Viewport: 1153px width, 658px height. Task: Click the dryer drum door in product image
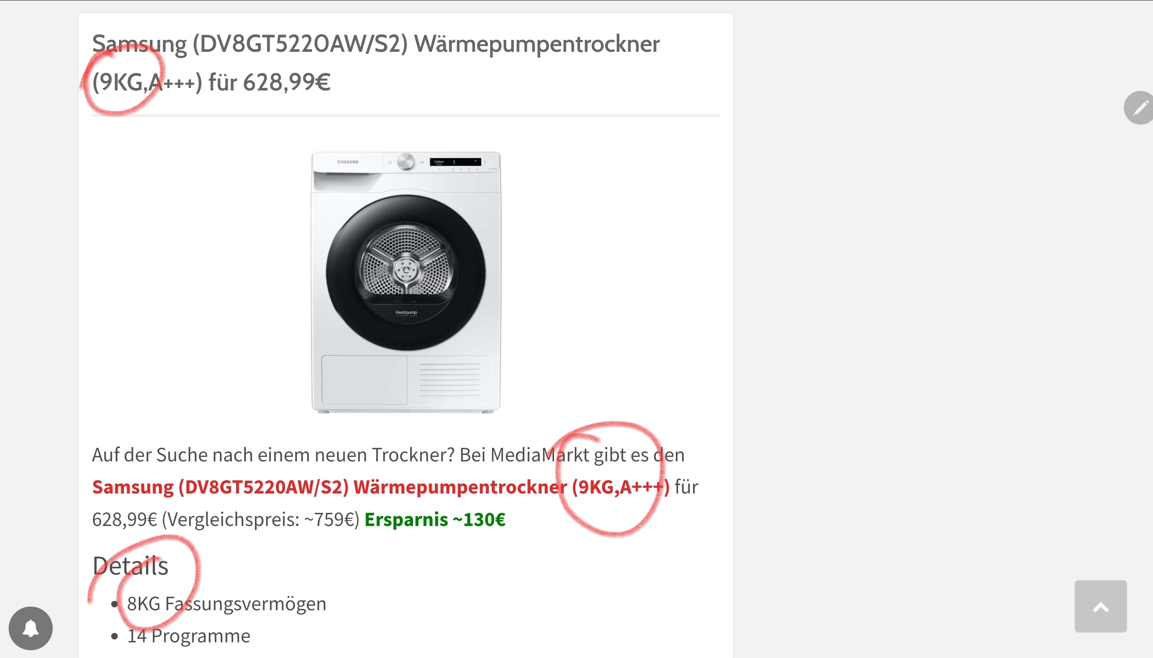click(406, 273)
